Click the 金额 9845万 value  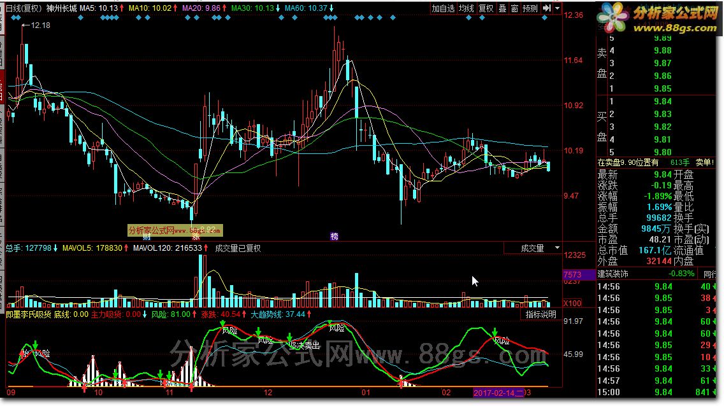pos(656,229)
